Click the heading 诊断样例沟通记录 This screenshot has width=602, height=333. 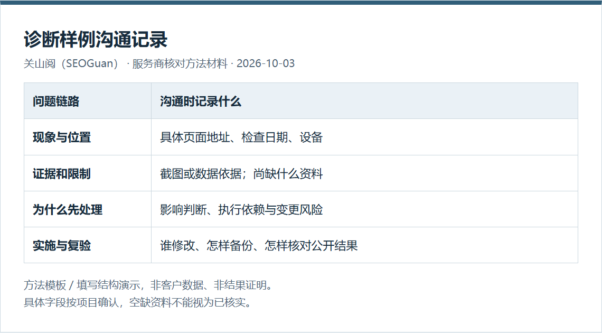click(x=96, y=40)
